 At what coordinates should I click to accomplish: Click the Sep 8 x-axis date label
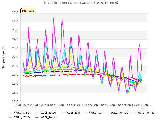click(x=114, y=105)
